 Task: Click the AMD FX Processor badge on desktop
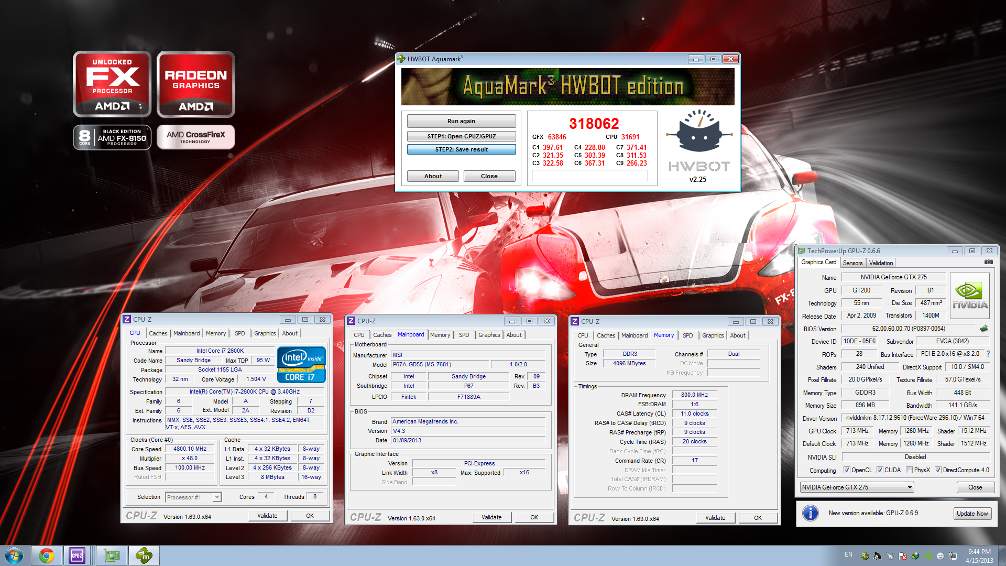112,84
